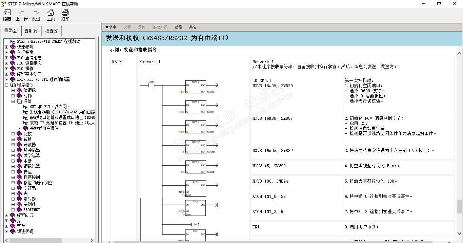The height and width of the screenshot is (243, 463).
Task: Expand the 编程向导 tree node
Action: 6,215
